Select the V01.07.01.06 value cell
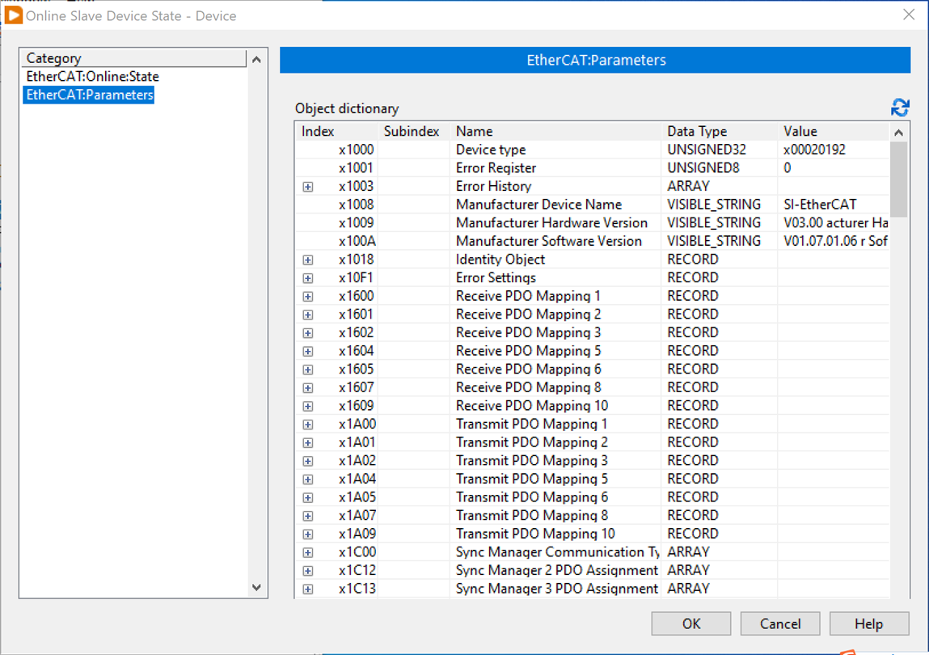Viewport: 929px width, 655px height. tap(835, 241)
